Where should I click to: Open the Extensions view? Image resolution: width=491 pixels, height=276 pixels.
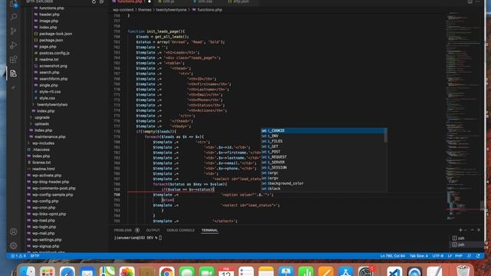click(14, 59)
